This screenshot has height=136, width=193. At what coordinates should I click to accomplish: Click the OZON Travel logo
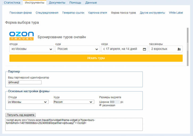pyautogui.click(x=22, y=36)
